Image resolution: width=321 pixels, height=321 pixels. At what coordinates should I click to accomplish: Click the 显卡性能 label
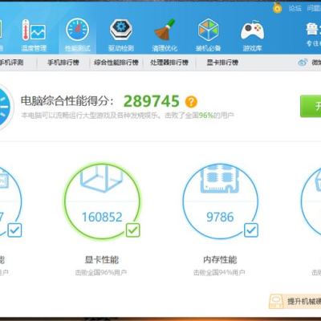click(x=102, y=259)
